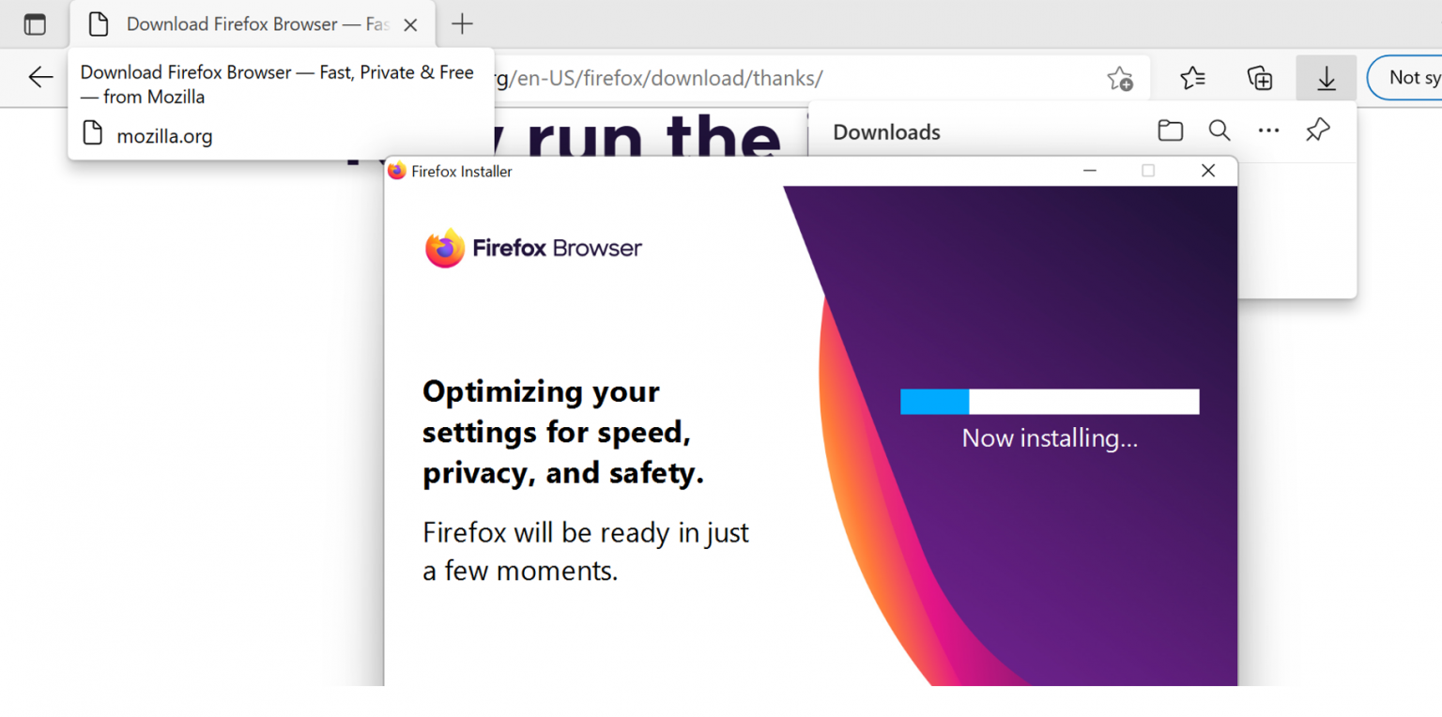Viewport: 1442px width, 717px height.
Task: Navigate back with the arrow button
Action: [39, 78]
